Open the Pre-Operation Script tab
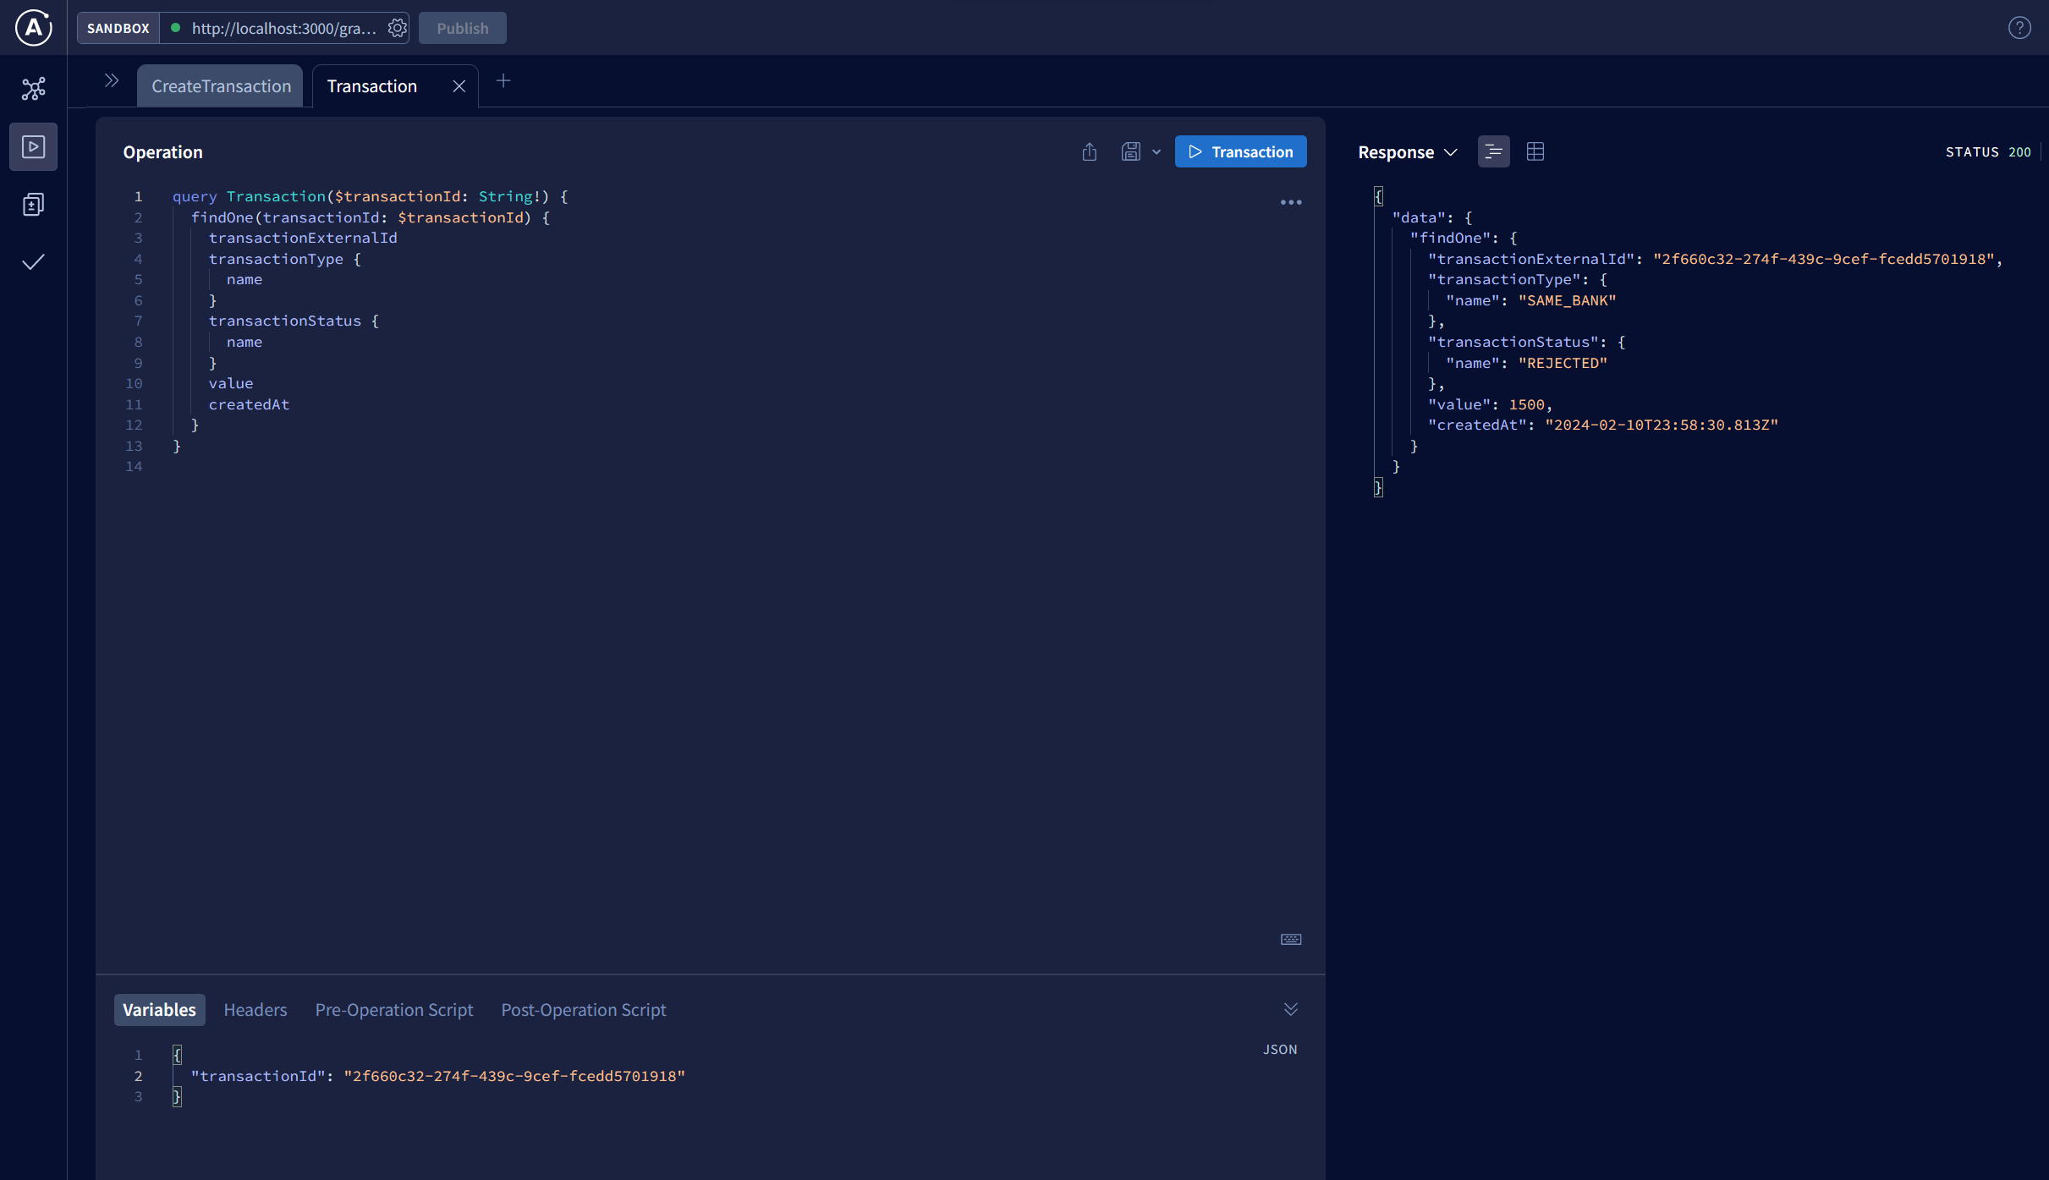This screenshot has height=1180, width=2049. point(394,1009)
